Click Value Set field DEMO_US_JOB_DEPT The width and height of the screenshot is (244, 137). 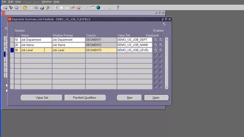point(135,40)
